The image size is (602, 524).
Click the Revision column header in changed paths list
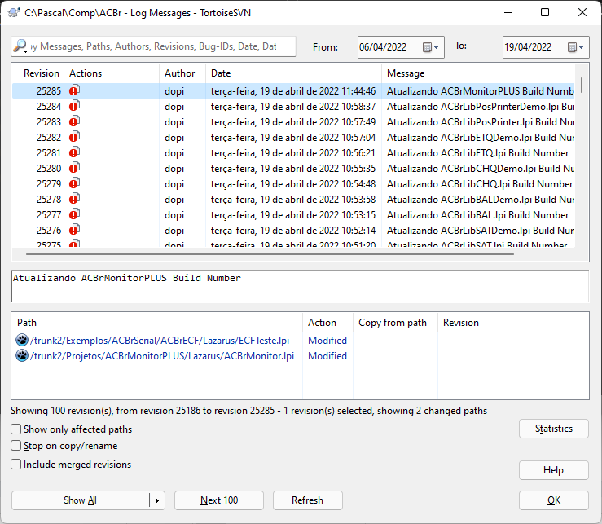click(x=464, y=323)
